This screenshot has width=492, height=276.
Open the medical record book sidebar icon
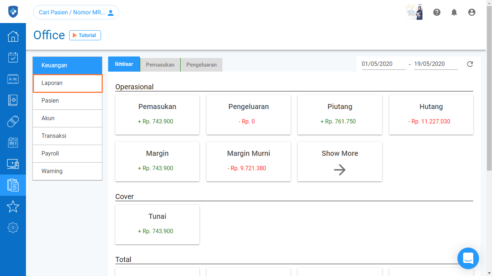pos(13,100)
